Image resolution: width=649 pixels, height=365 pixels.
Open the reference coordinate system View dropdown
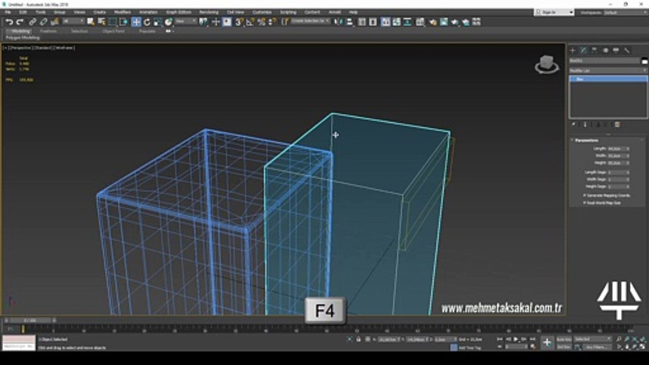[186, 21]
